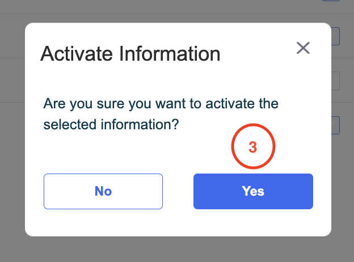Click the 'selected information?' text line

pos(111,125)
